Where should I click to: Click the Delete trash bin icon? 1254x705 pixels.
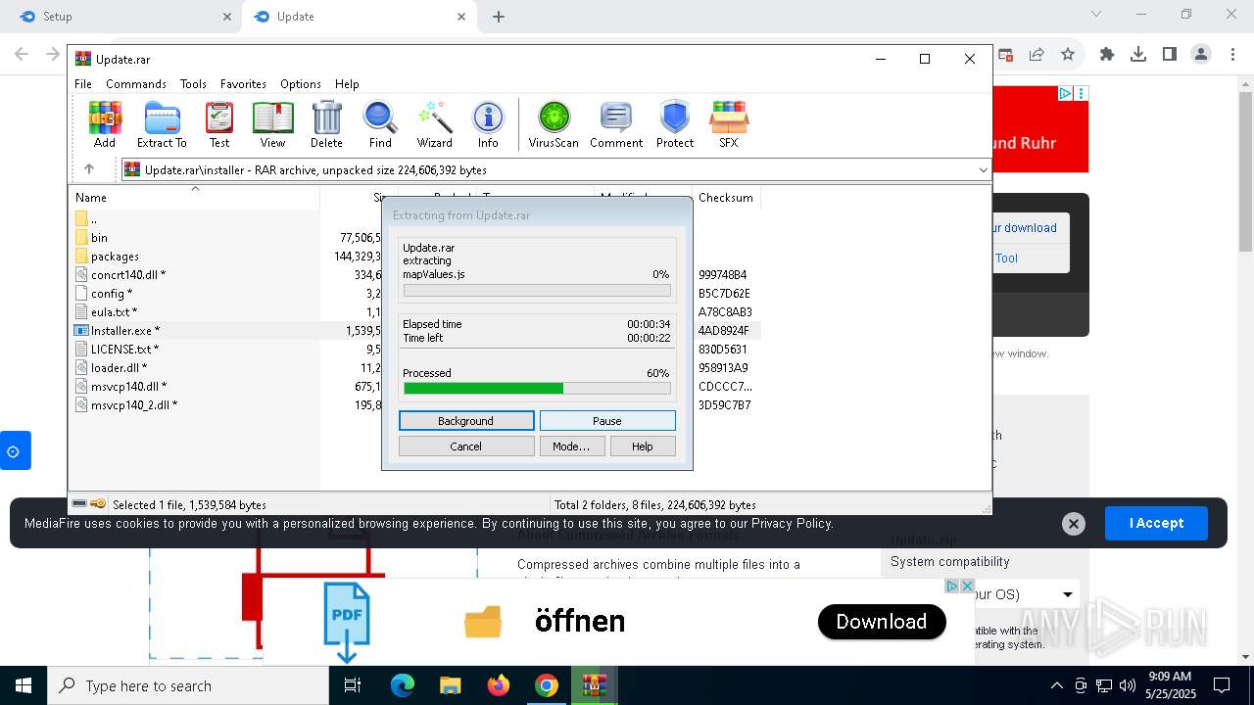click(326, 124)
